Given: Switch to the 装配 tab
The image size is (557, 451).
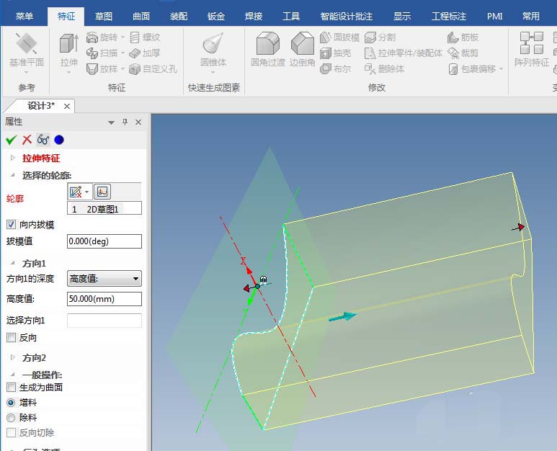Looking at the screenshot, I should [178, 17].
